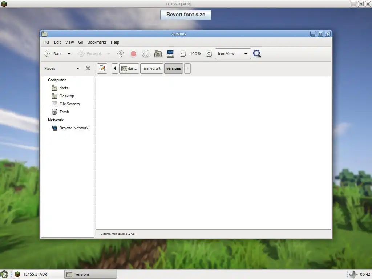Viewport: 372px width, 279px height.
Task: Select the versions path button
Action: 174,68
